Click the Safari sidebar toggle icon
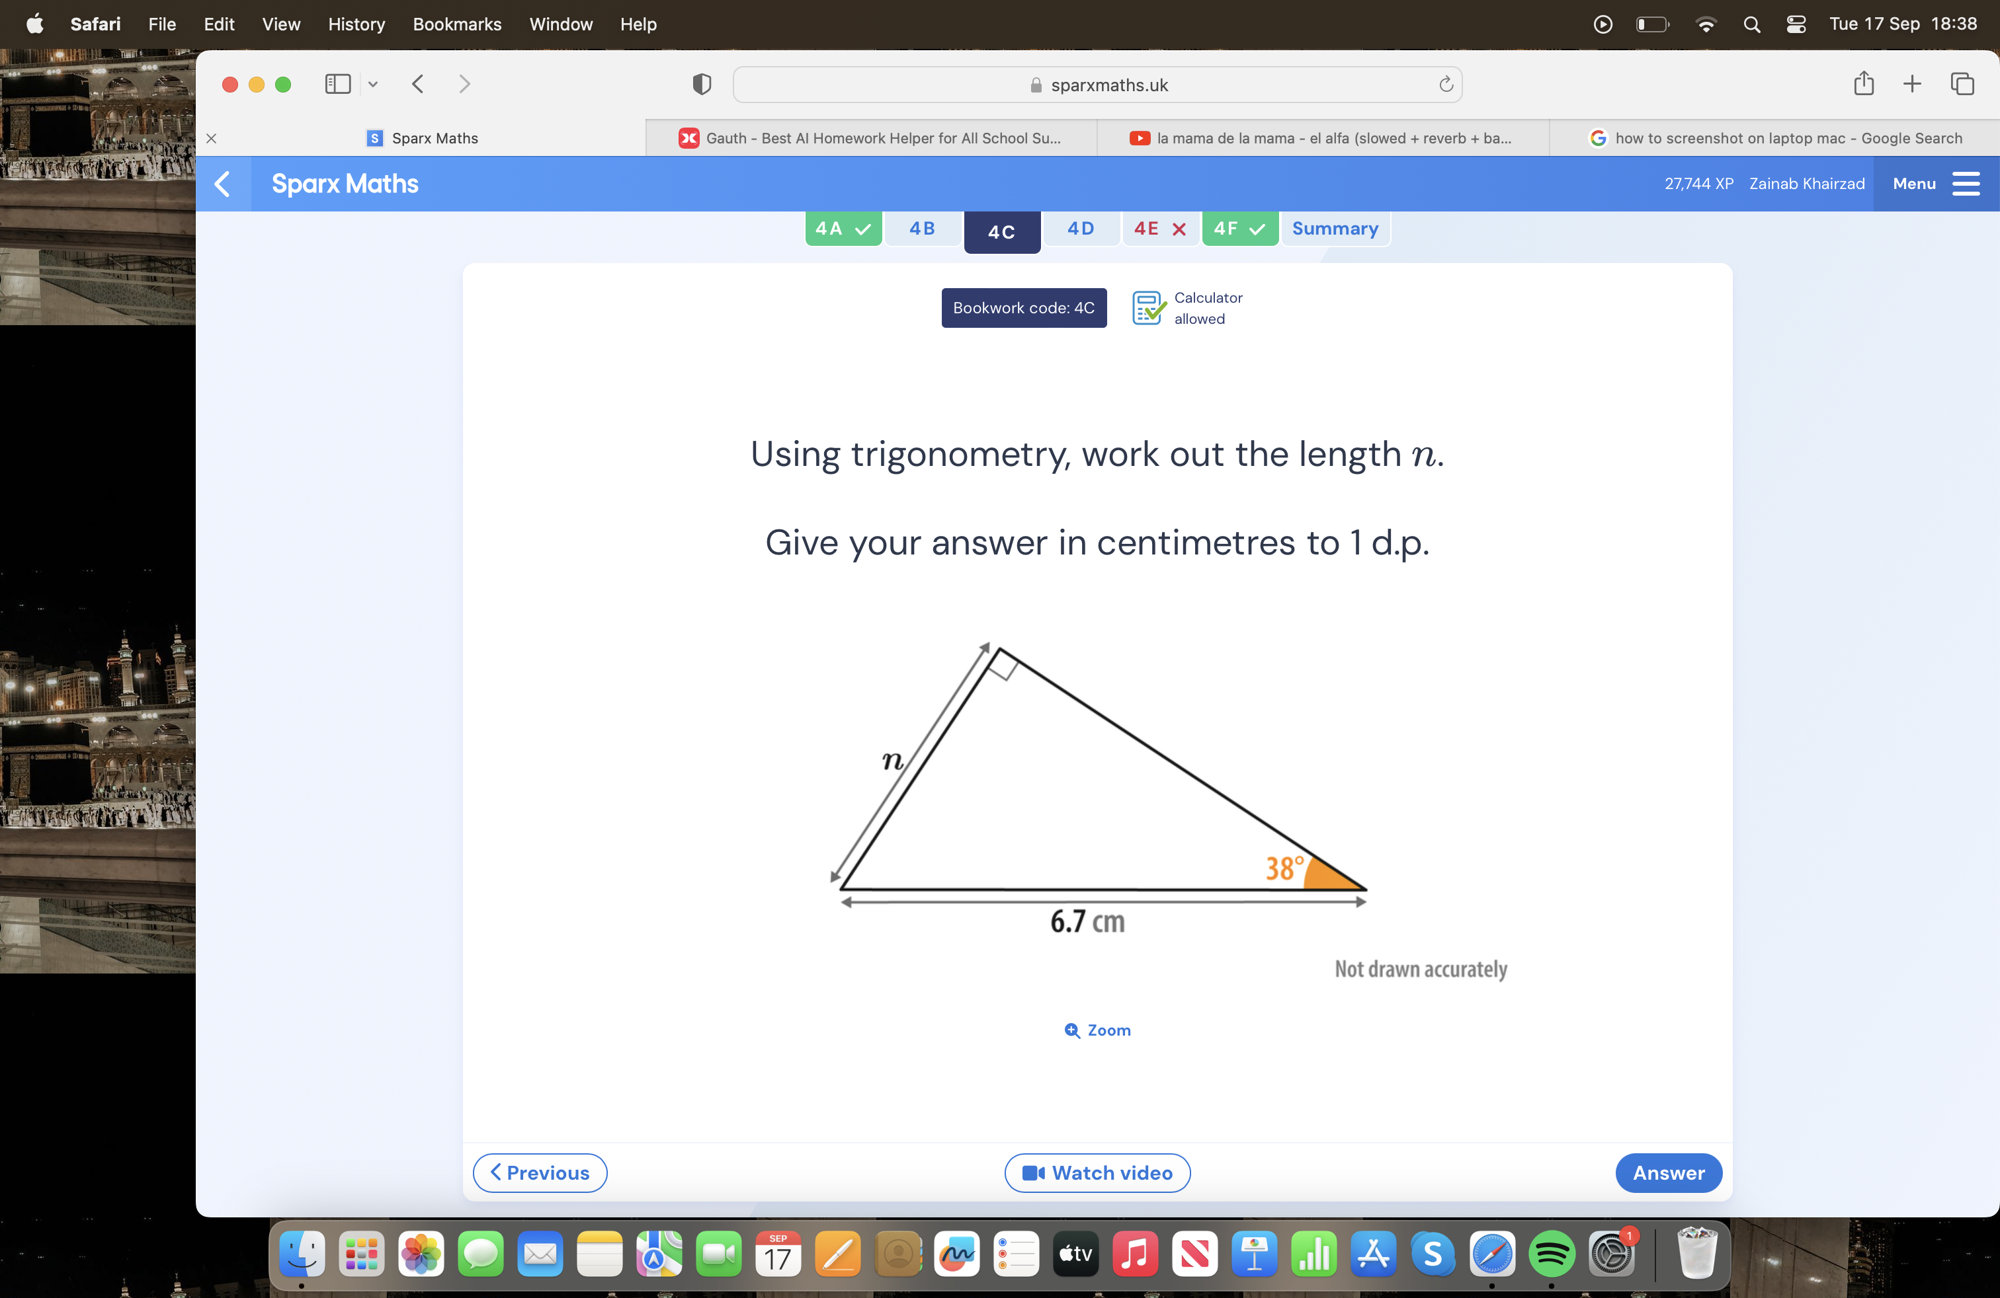The width and height of the screenshot is (2000, 1298). (x=338, y=84)
